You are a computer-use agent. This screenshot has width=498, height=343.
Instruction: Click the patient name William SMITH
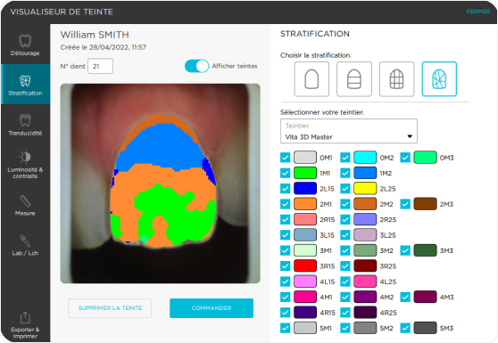[x=95, y=35]
